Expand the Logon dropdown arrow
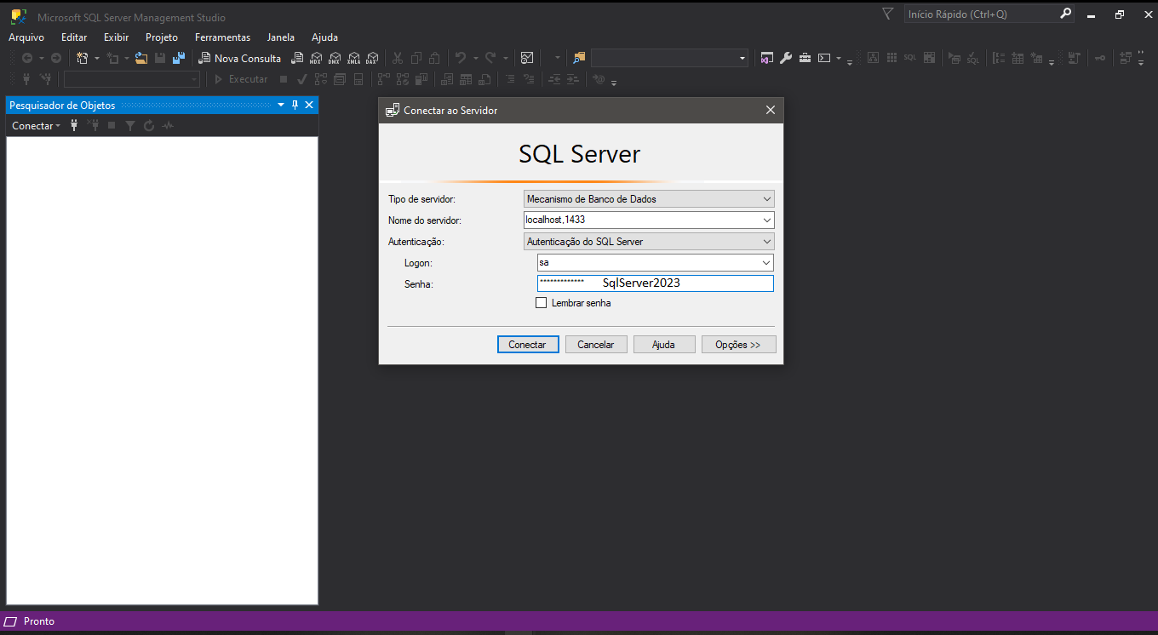 tap(766, 263)
